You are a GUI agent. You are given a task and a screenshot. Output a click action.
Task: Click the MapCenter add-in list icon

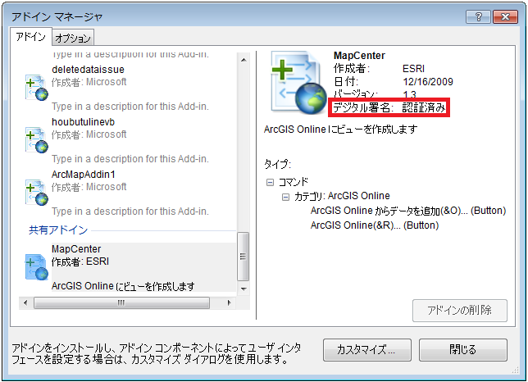pyautogui.click(x=36, y=267)
